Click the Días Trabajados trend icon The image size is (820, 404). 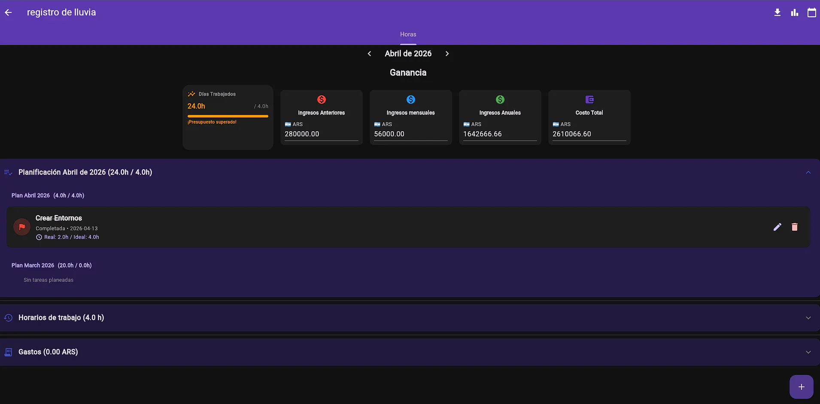[x=191, y=94]
